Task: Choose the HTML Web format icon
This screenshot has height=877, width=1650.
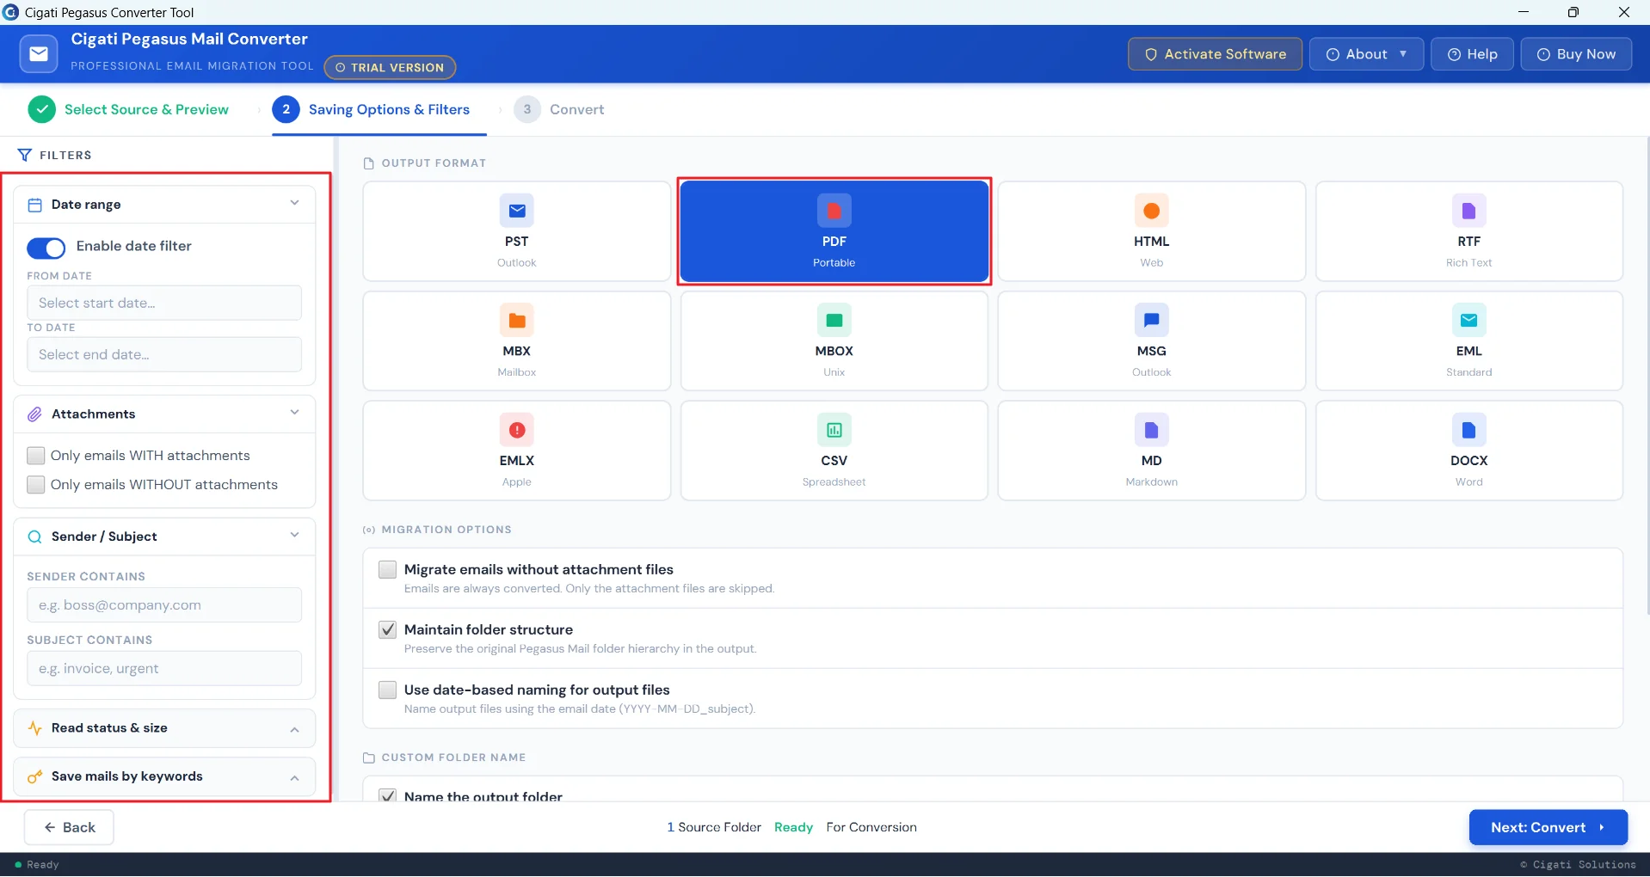Action: 1152,211
